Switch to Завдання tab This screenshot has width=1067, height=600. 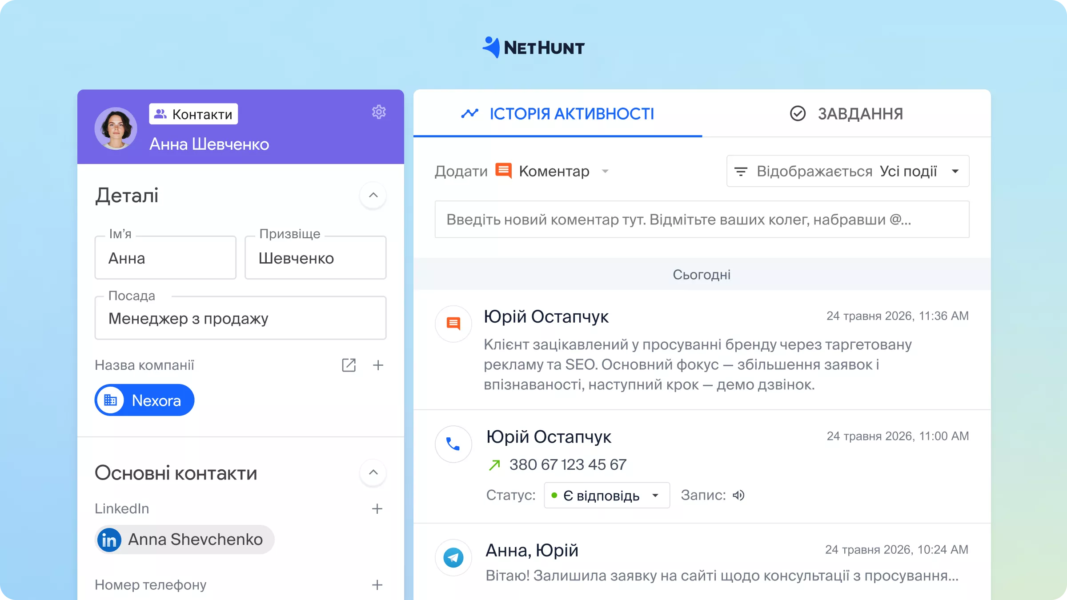846,114
